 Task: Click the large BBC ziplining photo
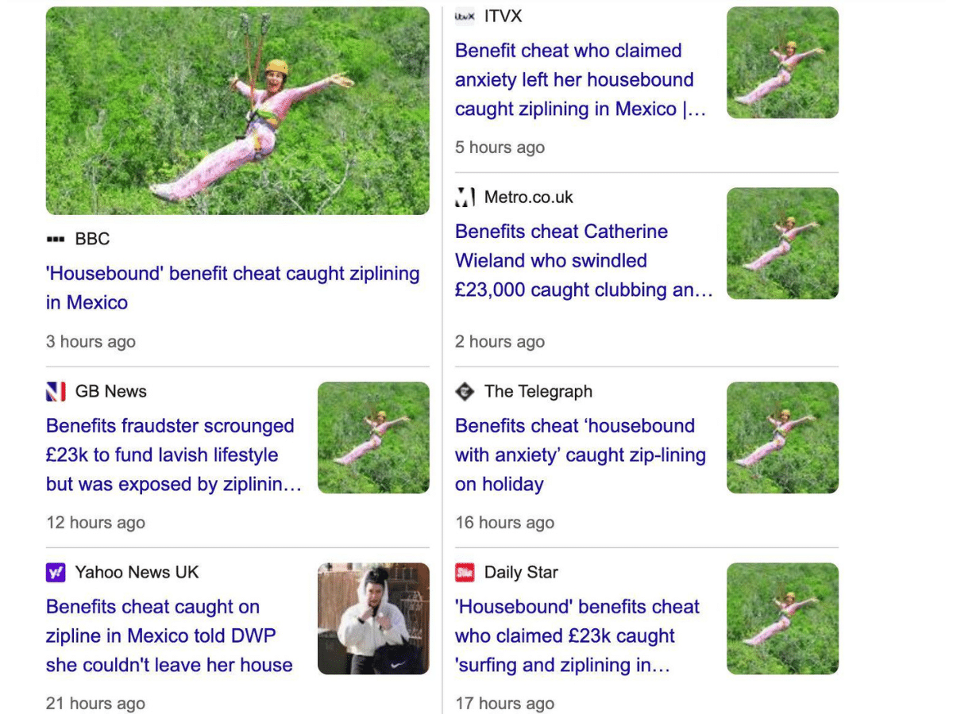point(237,109)
